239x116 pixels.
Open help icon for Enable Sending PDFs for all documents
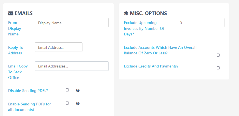click(78, 103)
